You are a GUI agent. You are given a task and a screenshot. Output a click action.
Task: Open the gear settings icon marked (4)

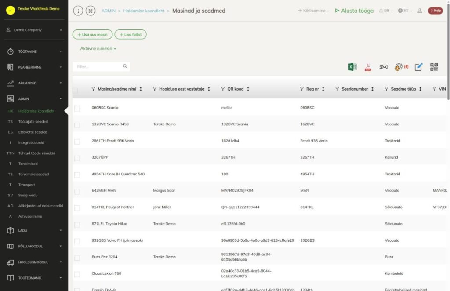[x=398, y=67]
